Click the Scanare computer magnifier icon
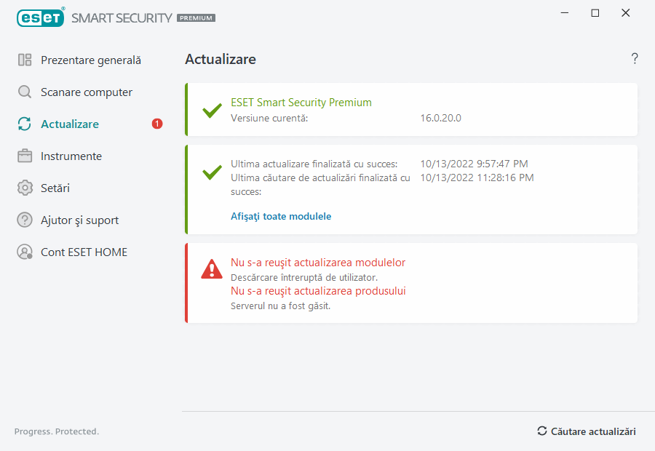The image size is (655, 451). coord(25,92)
